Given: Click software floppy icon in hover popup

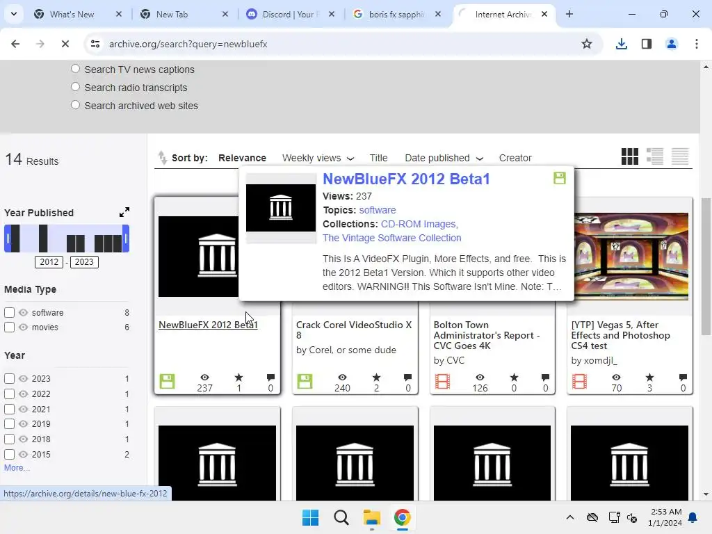Looking at the screenshot, I should pos(560,178).
